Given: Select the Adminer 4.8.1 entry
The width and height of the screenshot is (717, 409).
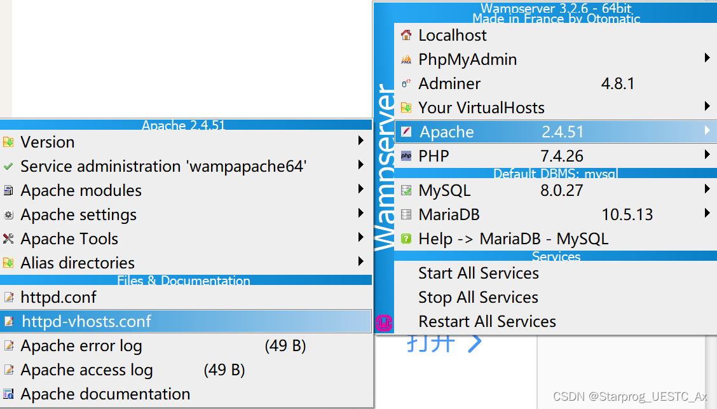Looking at the screenshot, I should coord(555,84).
